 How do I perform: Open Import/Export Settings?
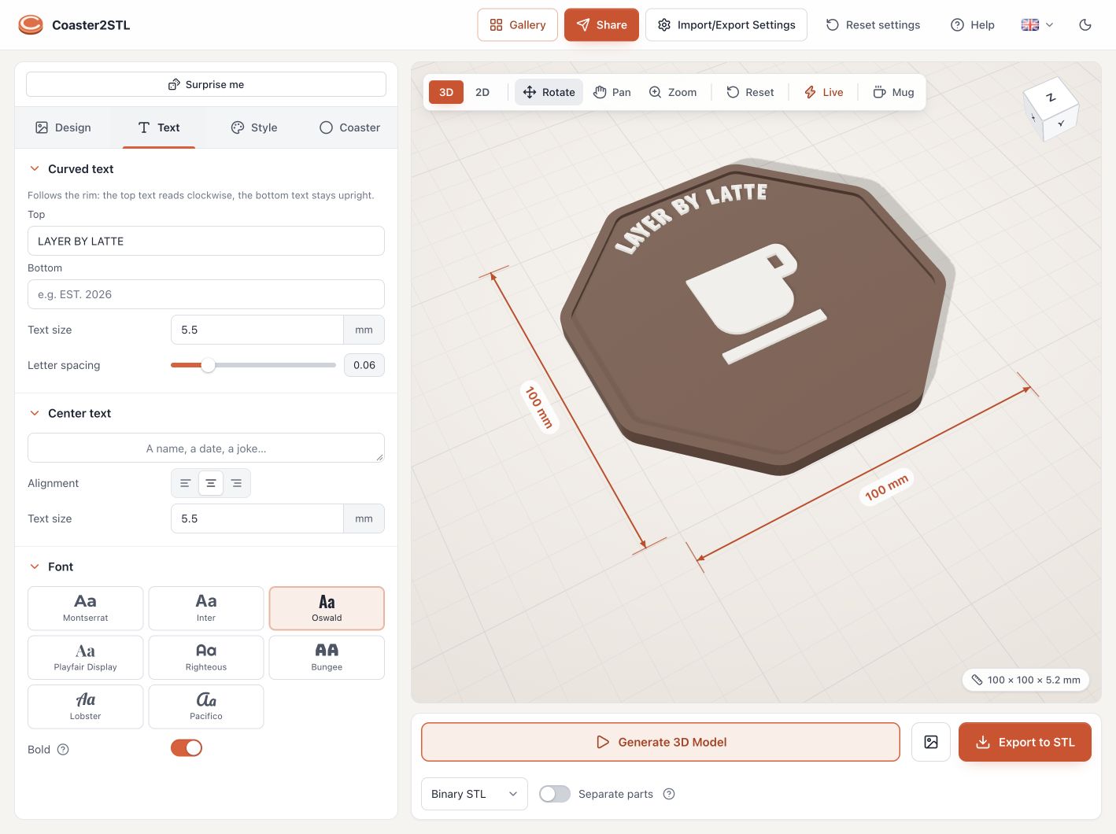[x=726, y=25]
